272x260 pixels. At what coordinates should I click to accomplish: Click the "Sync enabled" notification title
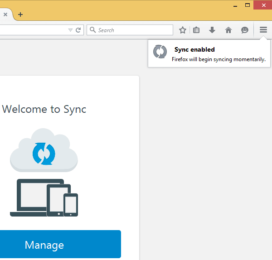194,49
